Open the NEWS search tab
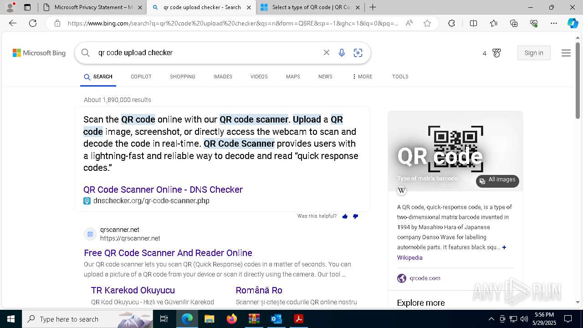This screenshot has width=583, height=328. point(325,77)
